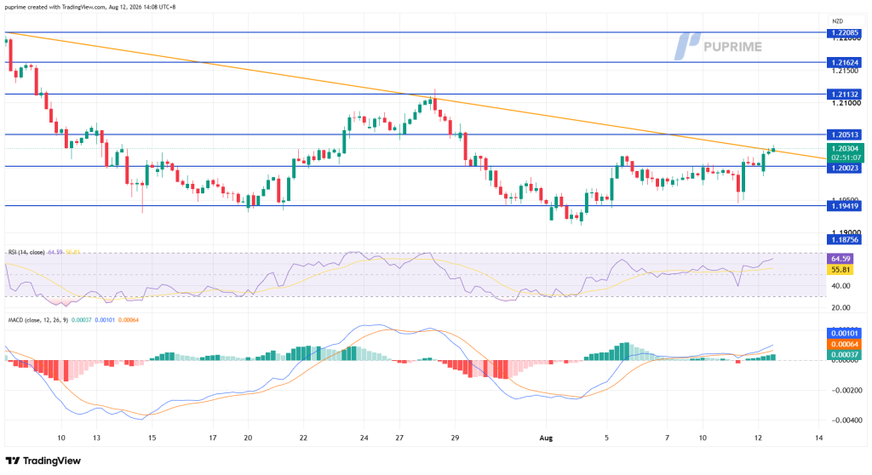Click the 24 date label on time axis
This screenshot has width=872, height=475.
click(364, 438)
